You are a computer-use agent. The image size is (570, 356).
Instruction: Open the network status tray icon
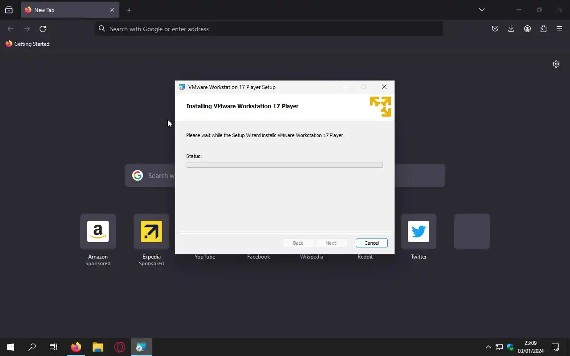coord(499,347)
